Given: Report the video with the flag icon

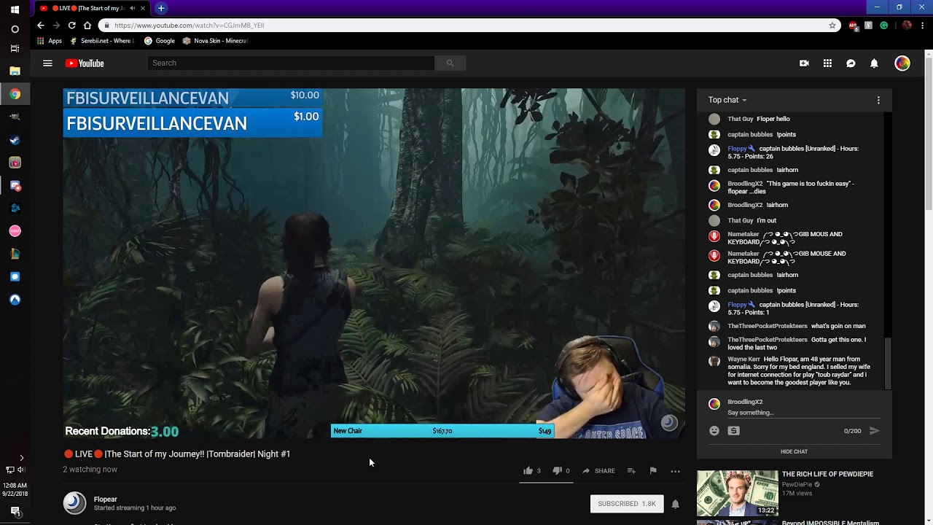Looking at the screenshot, I should click(653, 471).
